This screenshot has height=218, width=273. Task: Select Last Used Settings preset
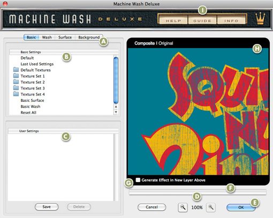(x=37, y=64)
